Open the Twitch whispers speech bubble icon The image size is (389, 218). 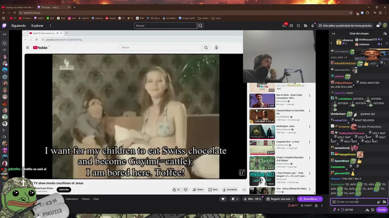(298, 26)
